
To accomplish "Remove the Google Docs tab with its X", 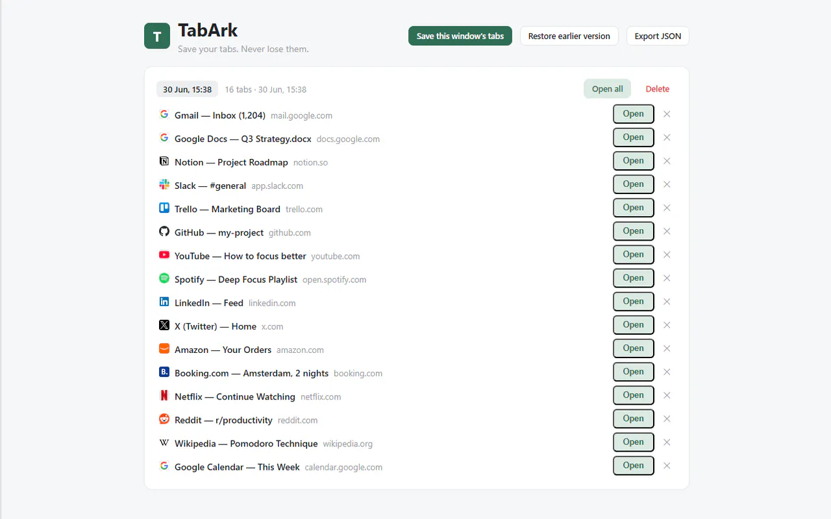I will 667,138.
